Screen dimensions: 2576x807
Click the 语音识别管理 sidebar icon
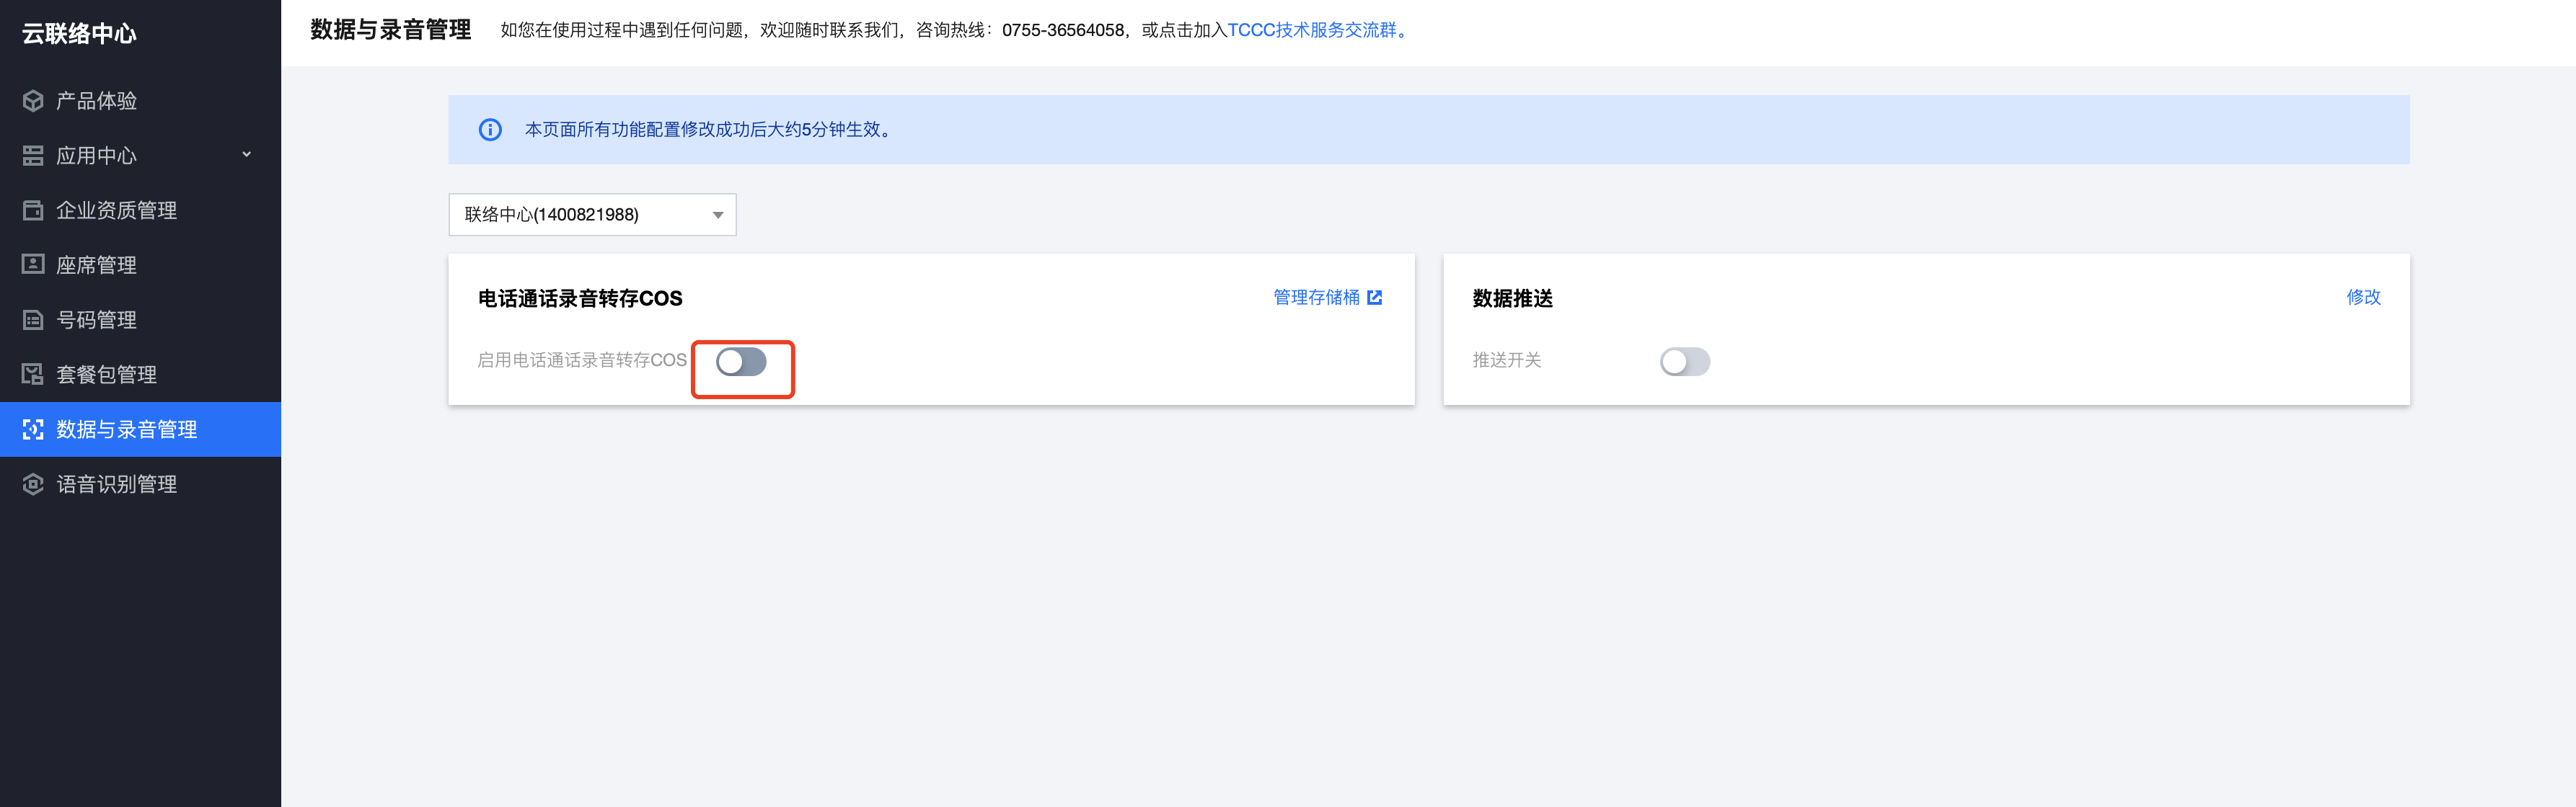[33, 484]
